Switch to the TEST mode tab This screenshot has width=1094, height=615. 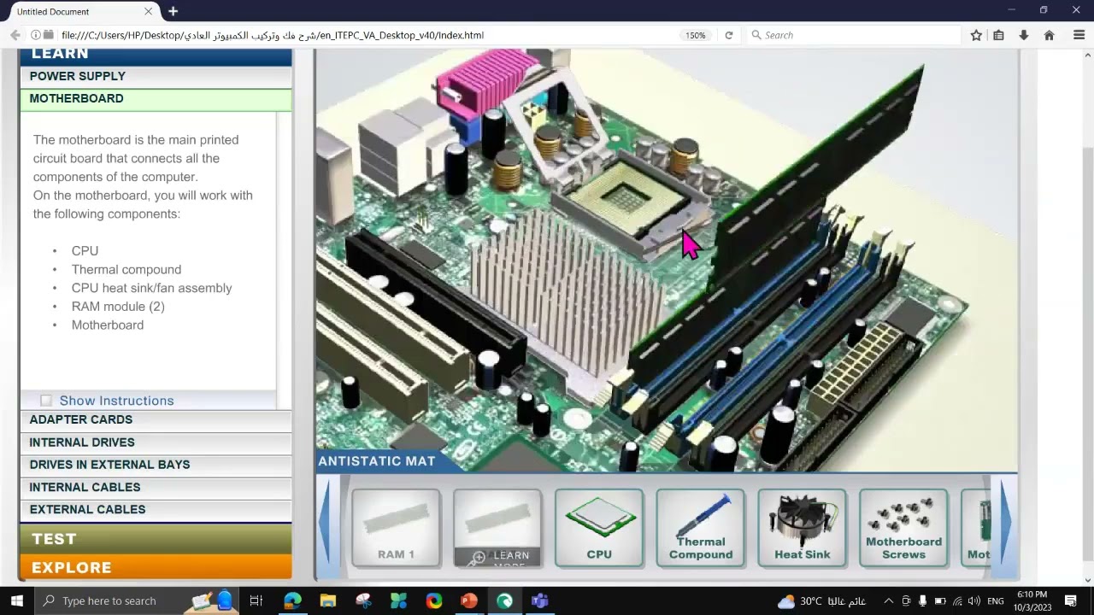pos(156,539)
